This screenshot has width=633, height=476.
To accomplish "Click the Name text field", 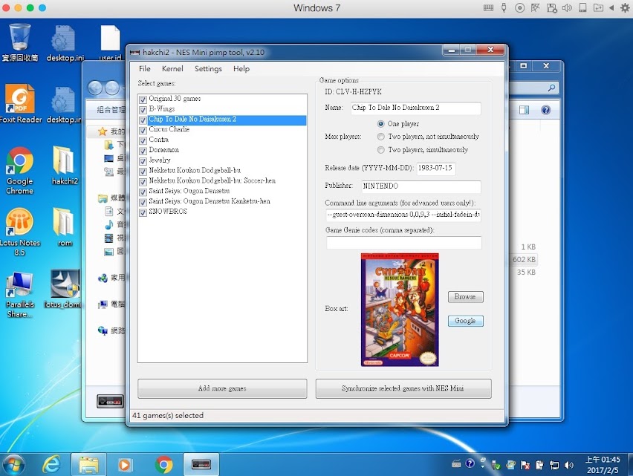I will click(x=415, y=108).
